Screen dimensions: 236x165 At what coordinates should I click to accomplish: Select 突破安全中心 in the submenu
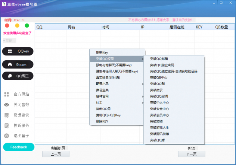click(x=174, y=109)
